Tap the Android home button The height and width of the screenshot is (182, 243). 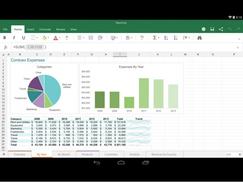pos(121,163)
